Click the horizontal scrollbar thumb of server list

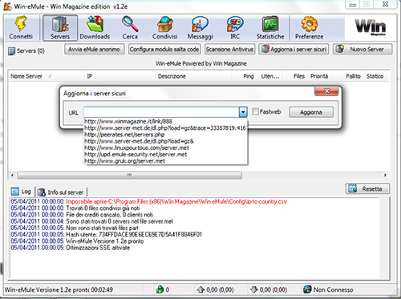(x=130, y=176)
